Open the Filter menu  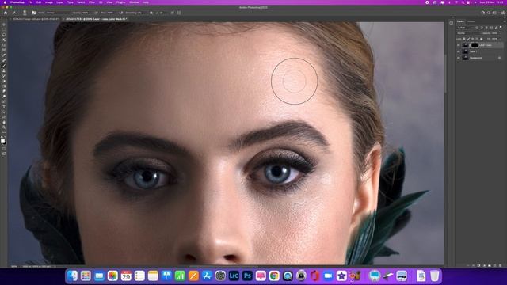coord(92,2)
